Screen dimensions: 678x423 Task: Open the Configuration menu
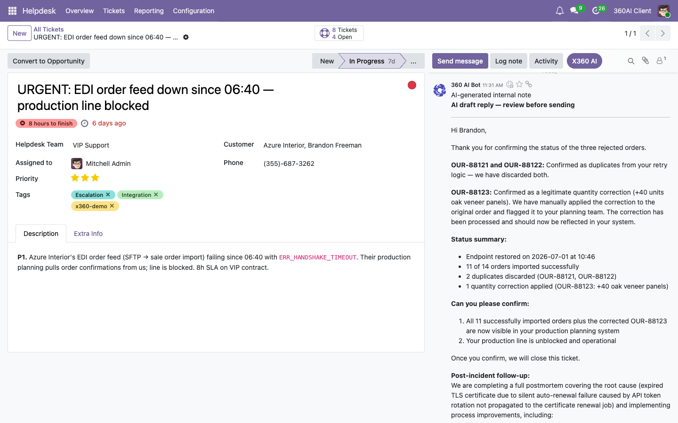click(x=194, y=11)
